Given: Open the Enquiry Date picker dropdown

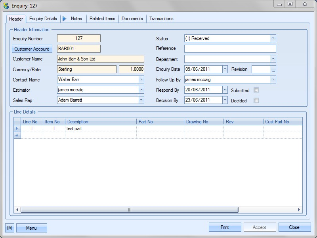Looking at the screenshot, I should (225, 69).
